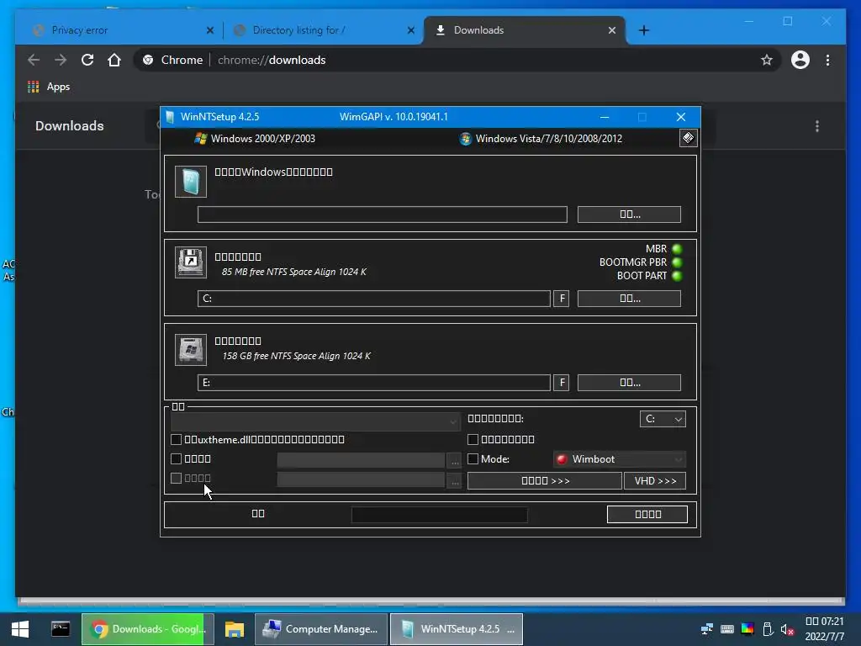Screen dimensions: 861x646
Task: Toggle checkbox below uxtheme.dll option
Action: click(x=177, y=458)
